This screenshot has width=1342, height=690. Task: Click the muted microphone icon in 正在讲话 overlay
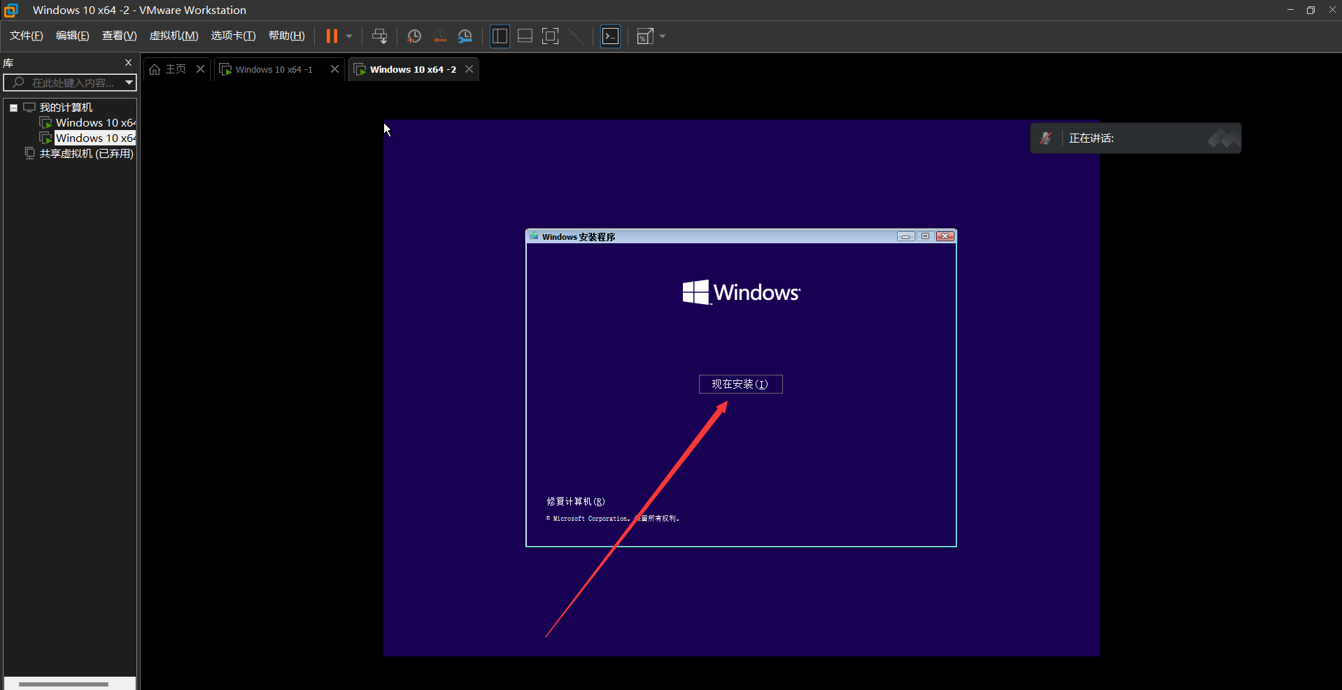point(1046,138)
